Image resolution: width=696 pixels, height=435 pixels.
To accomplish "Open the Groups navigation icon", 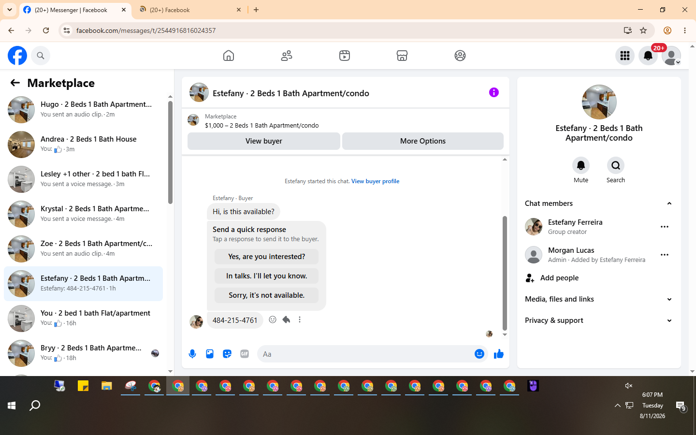I will tap(460, 56).
